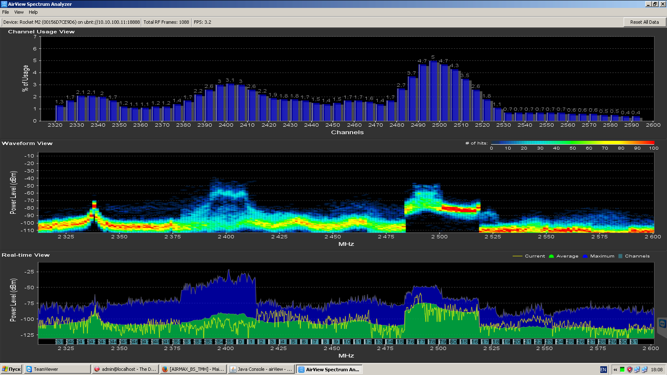Open the AIRMAX_BS_TMH Firefox taskbar window
The image size is (667, 375).
click(x=193, y=369)
